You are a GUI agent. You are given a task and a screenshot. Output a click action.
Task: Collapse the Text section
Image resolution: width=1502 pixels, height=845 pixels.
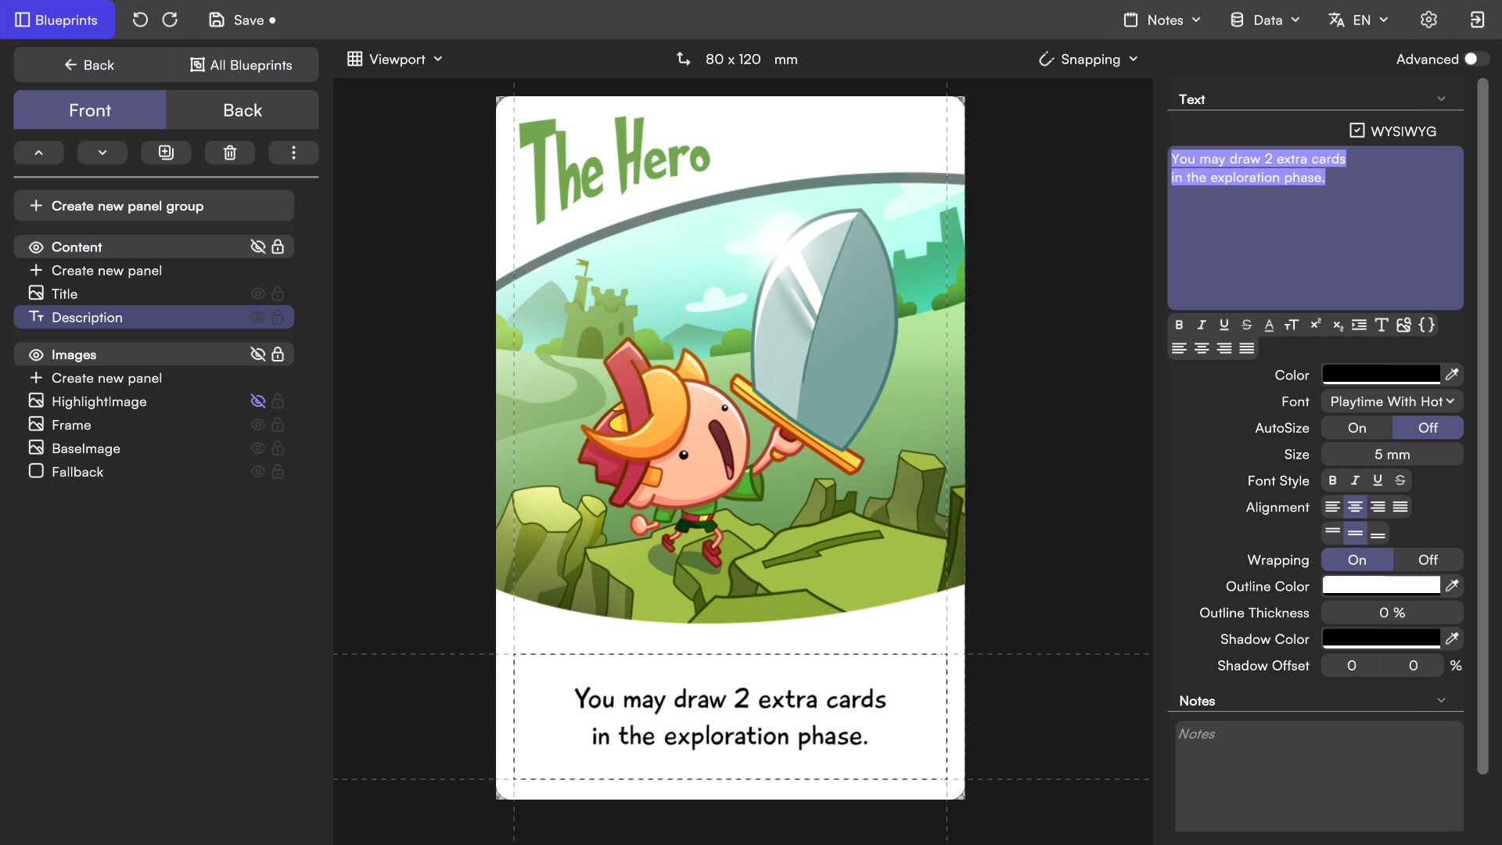pyautogui.click(x=1441, y=99)
